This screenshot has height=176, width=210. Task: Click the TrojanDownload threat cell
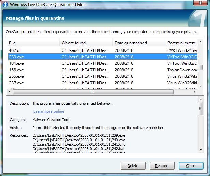coord(182,70)
